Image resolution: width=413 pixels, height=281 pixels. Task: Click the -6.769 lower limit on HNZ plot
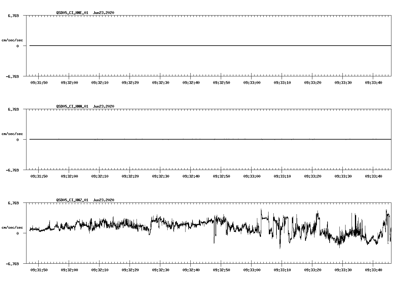click(x=12, y=264)
